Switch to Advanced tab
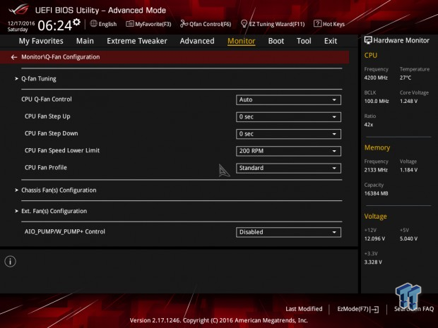Image resolution: width=438 pixels, height=328 pixels. click(x=197, y=41)
